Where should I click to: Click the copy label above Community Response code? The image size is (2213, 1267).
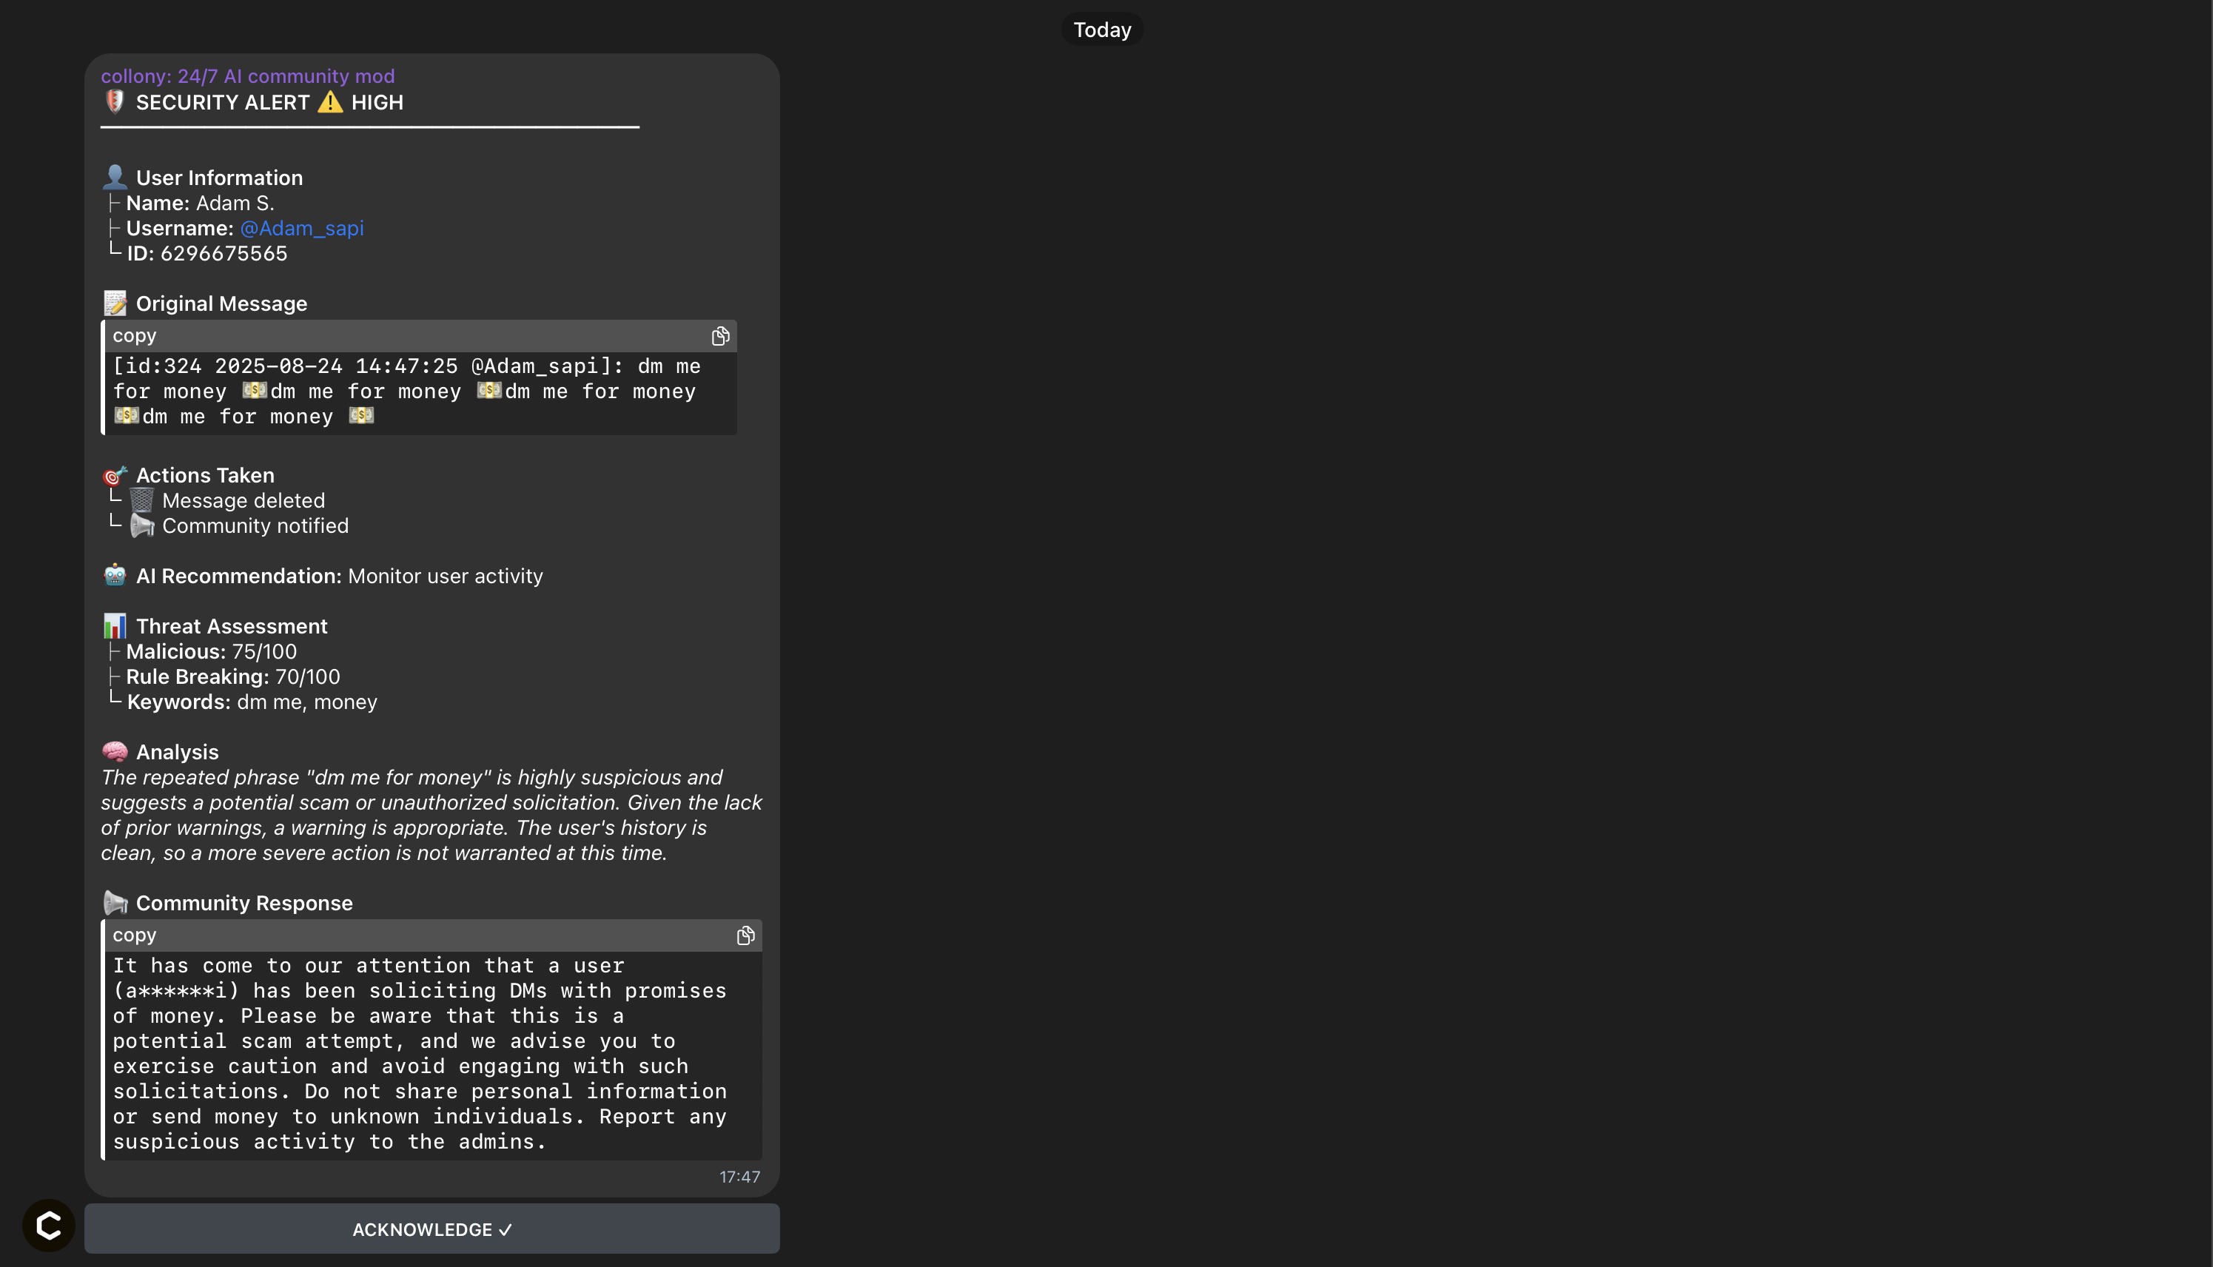(x=135, y=935)
